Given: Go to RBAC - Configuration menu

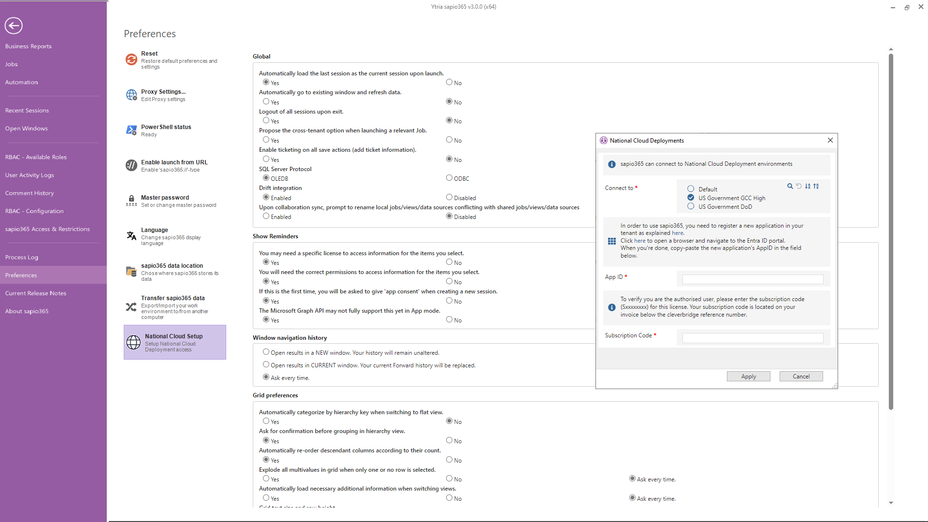Looking at the screenshot, I should [34, 211].
